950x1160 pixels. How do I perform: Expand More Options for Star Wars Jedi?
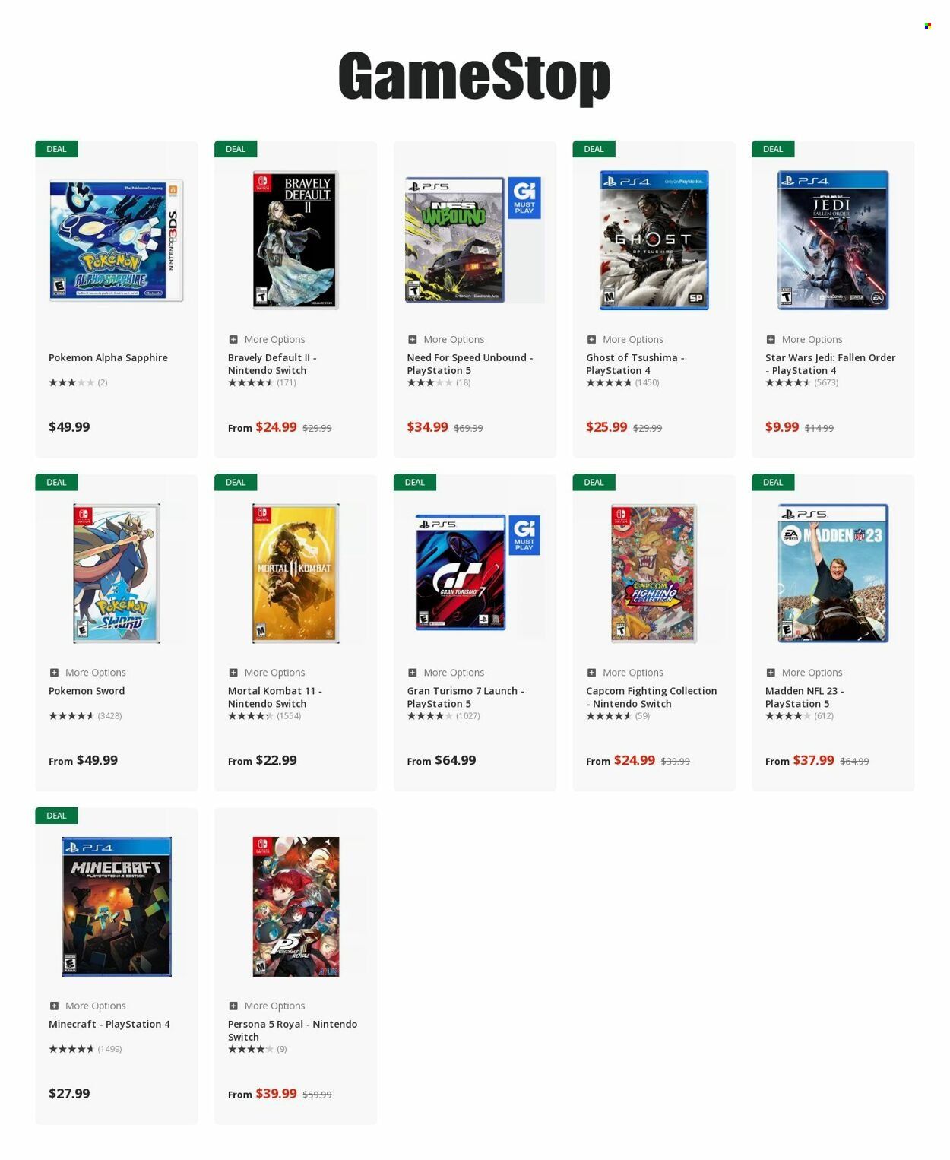coord(804,340)
